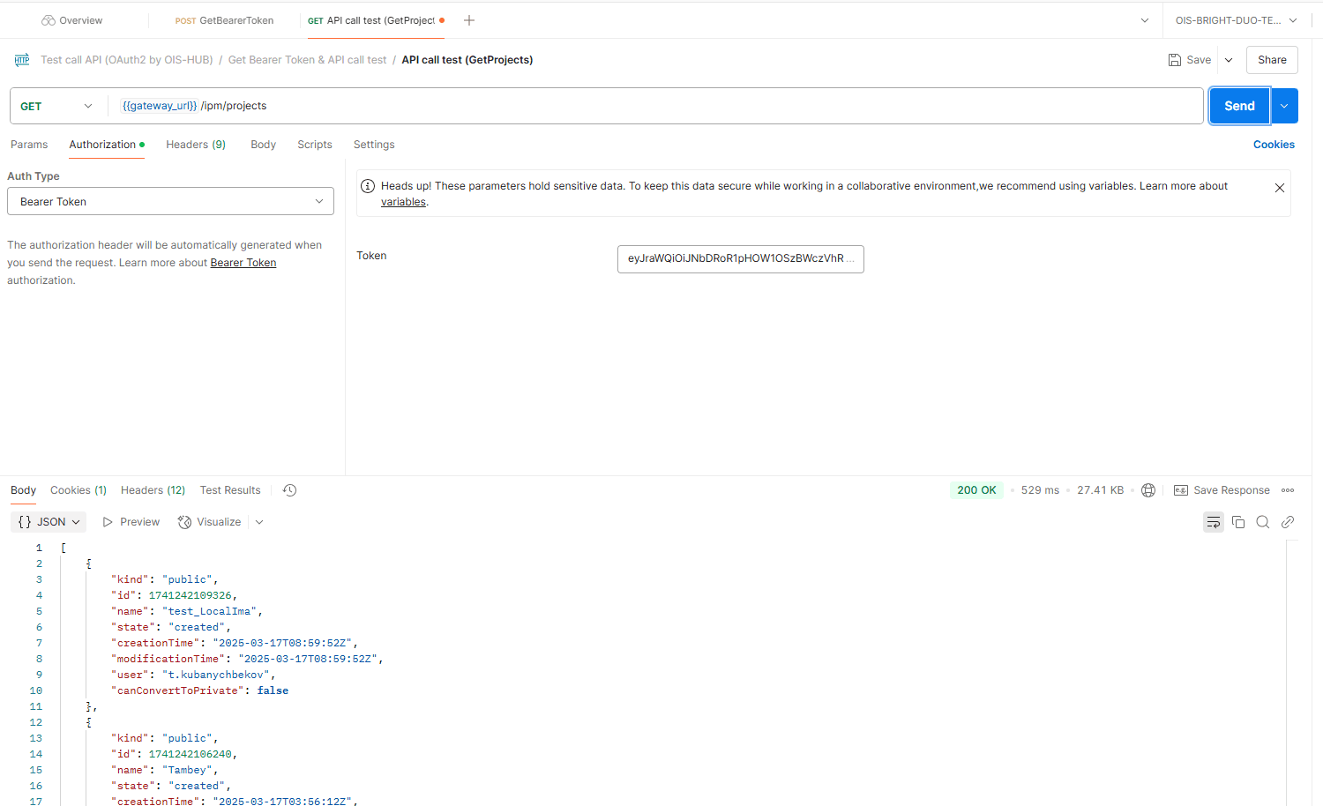Click Save Response

point(1222,490)
